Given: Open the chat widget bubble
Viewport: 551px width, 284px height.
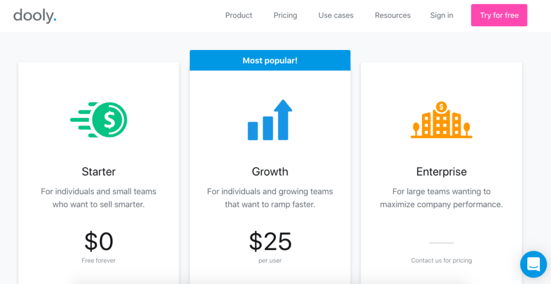Looking at the screenshot, I should click(533, 264).
